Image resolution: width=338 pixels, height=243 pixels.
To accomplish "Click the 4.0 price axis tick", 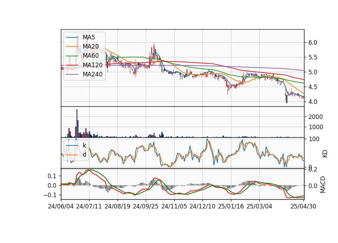I will 313,101.
